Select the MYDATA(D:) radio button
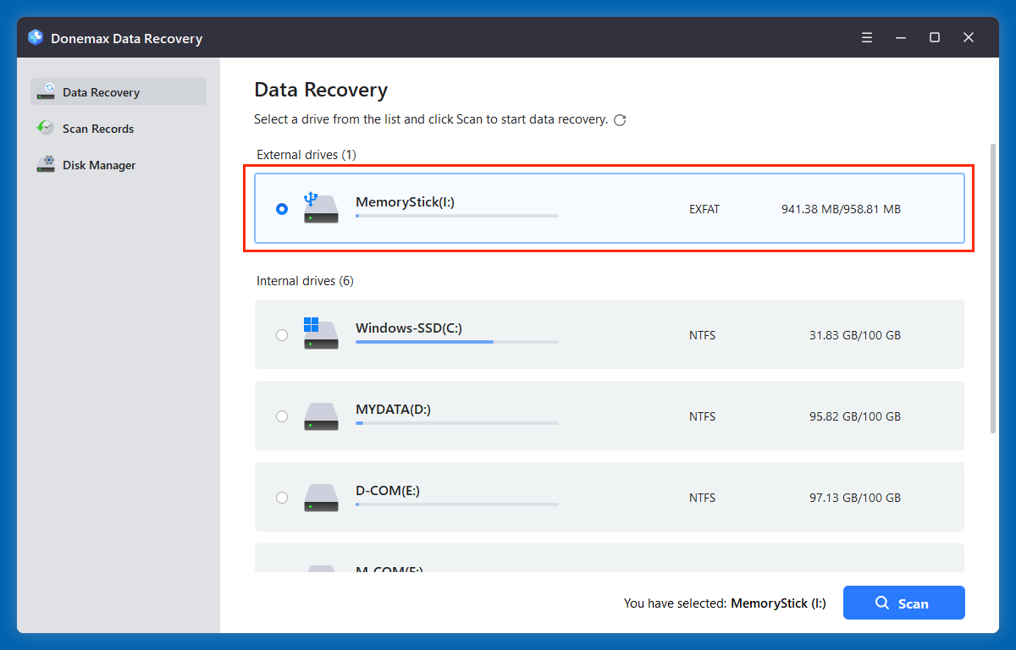Screen dimensions: 1016x650 click(282, 416)
